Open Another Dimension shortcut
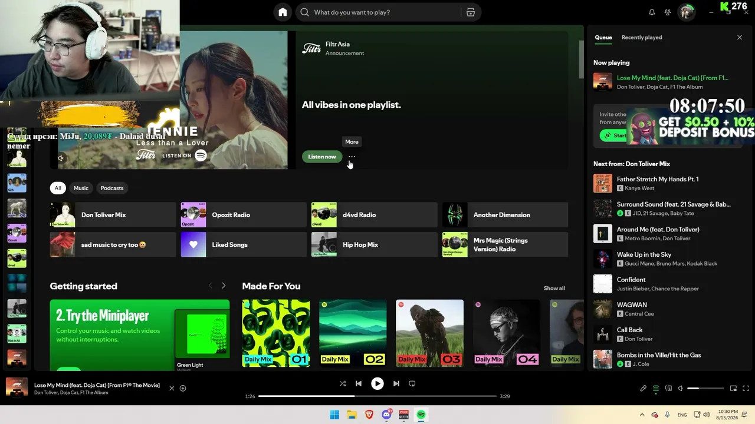The image size is (755, 424). 505,215
